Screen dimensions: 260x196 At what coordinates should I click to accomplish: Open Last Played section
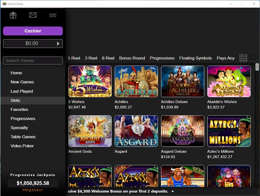(22, 91)
